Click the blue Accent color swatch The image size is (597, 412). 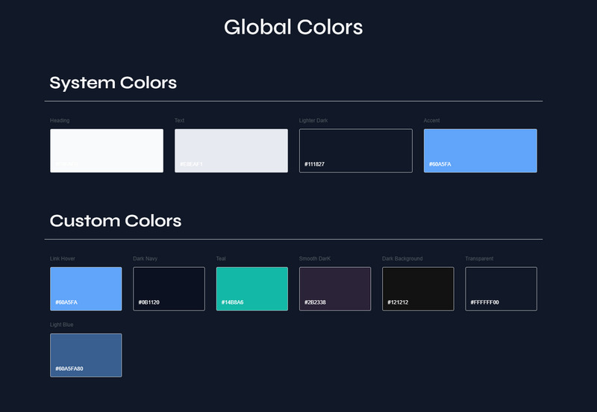(480, 150)
